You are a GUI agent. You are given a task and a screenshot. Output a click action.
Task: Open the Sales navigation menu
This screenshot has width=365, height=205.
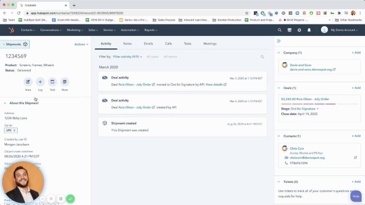coord(93,30)
